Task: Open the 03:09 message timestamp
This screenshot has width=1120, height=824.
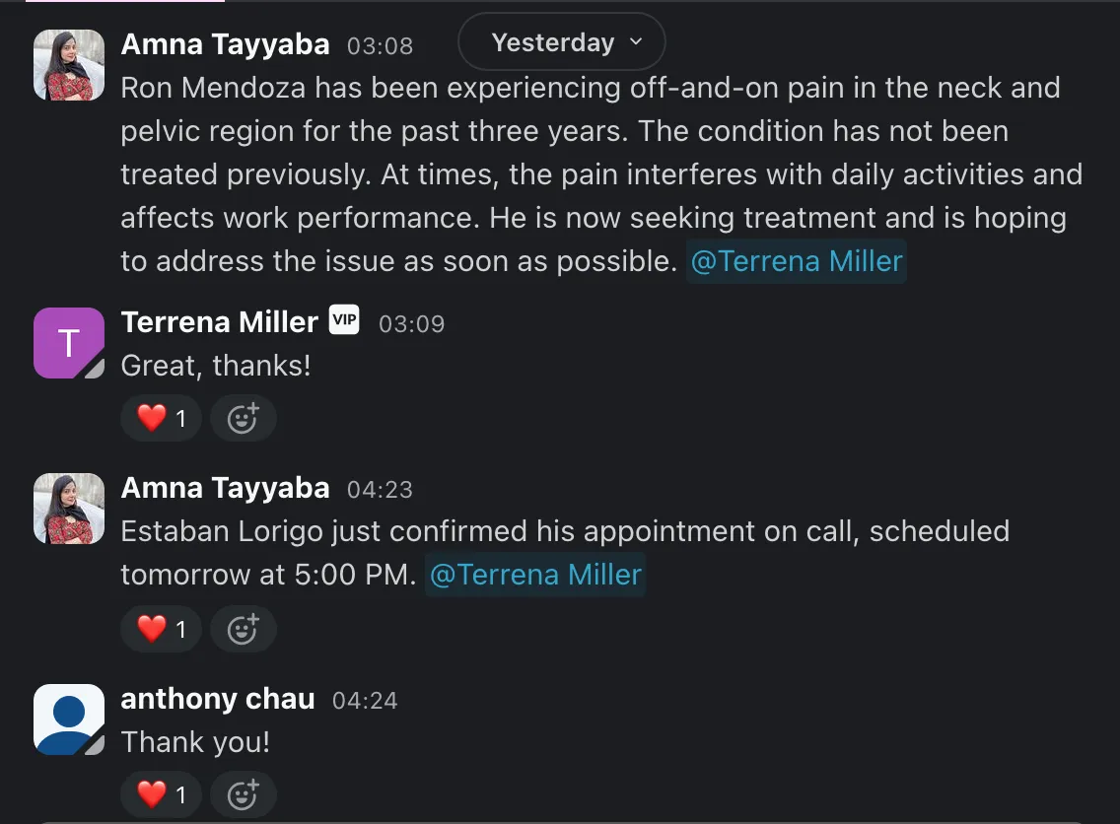Action: point(411,324)
